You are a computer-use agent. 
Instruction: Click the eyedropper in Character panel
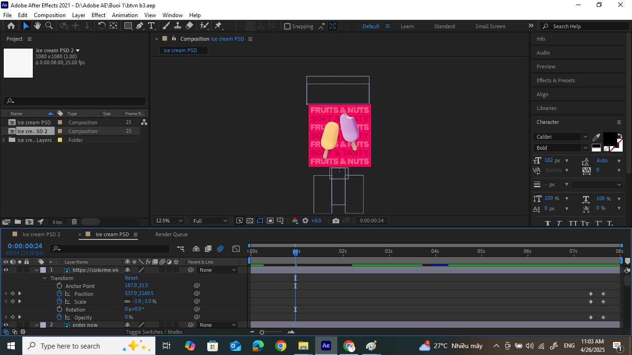596,137
